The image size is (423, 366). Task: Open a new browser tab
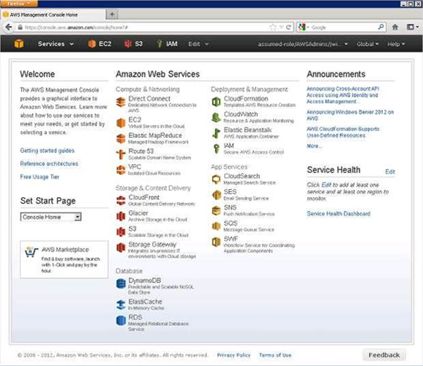pyautogui.click(x=112, y=14)
